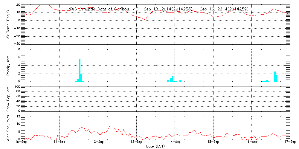This screenshot has width=299, height=149.
Task: Select the 12-Sep date tick label
Action: [x=98, y=142]
